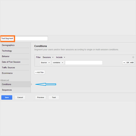Open the contains match-type dropdown
The height and width of the screenshot is (136, 136).
(58, 63)
